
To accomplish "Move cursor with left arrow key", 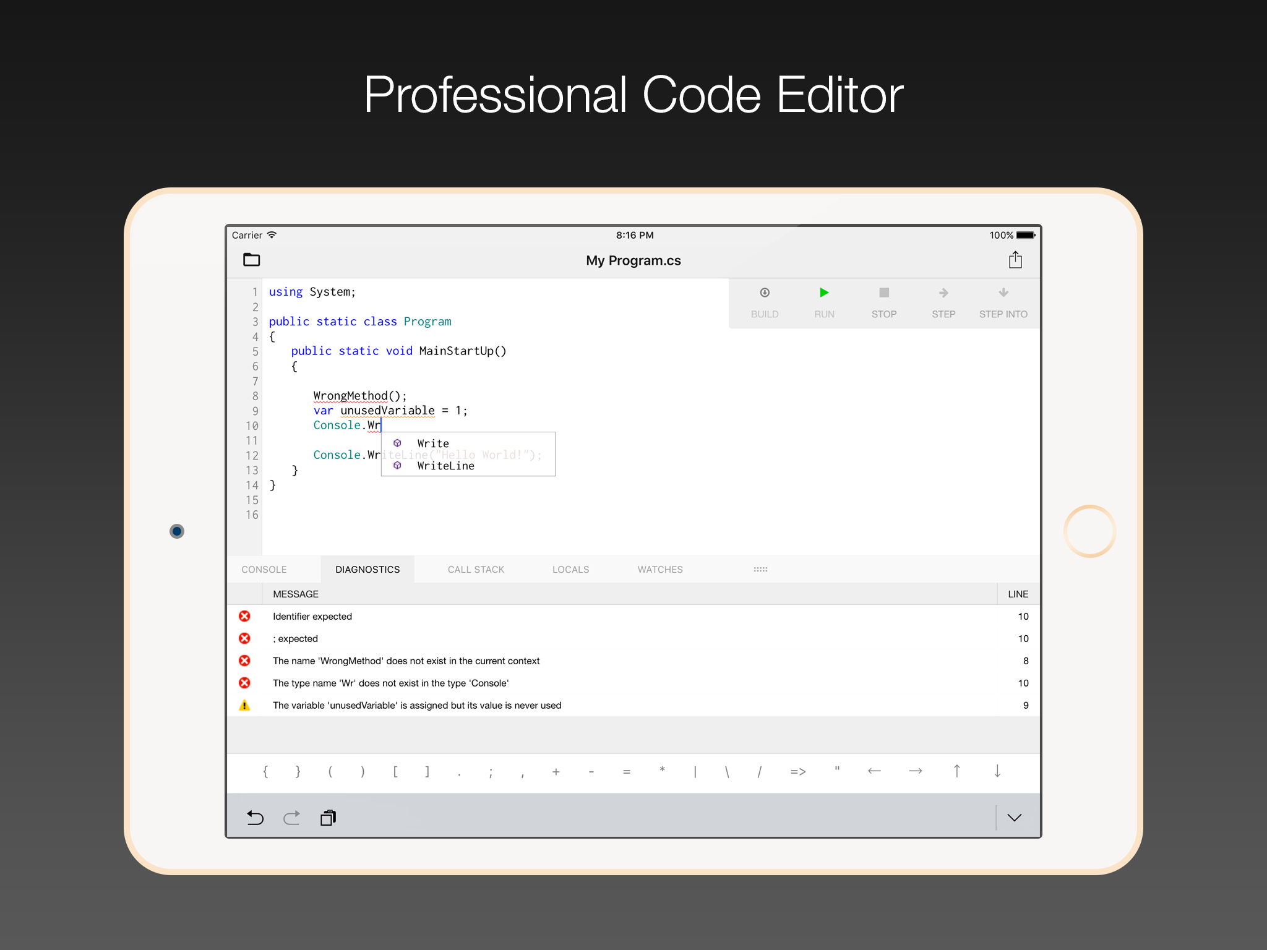I will point(874,771).
